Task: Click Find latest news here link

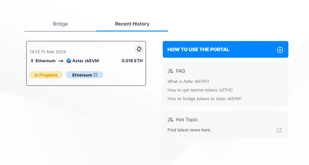Action: coord(189,130)
